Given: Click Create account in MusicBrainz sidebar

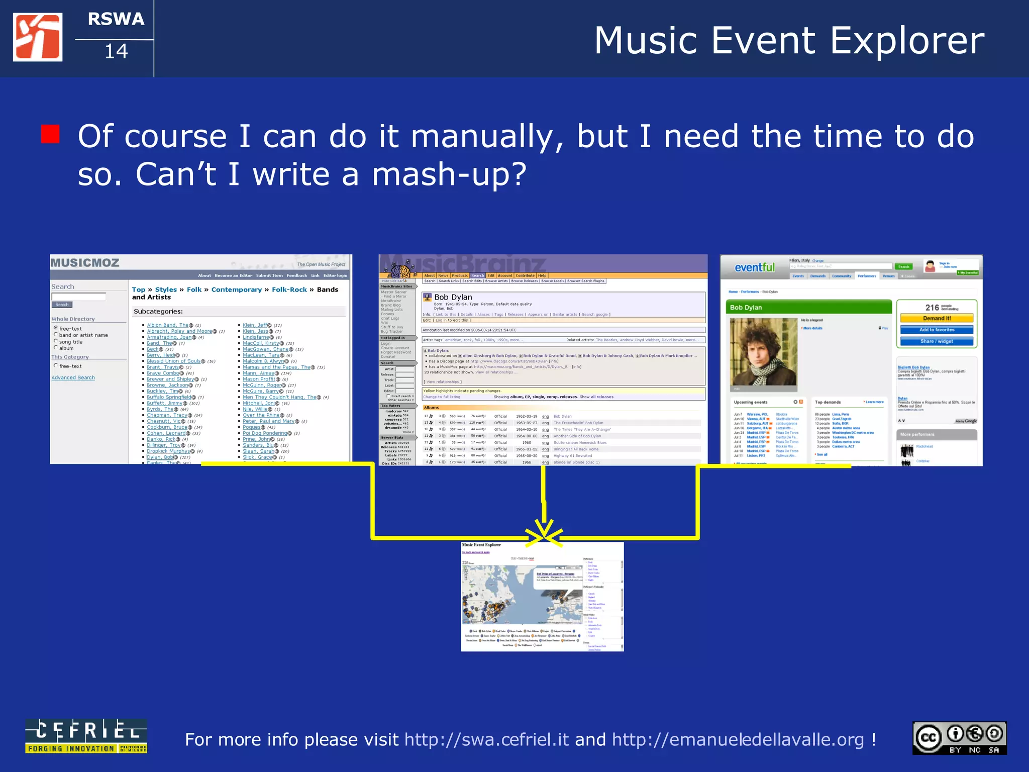Looking at the screenshot, I should pyautogui.click(x=395, y=348).
